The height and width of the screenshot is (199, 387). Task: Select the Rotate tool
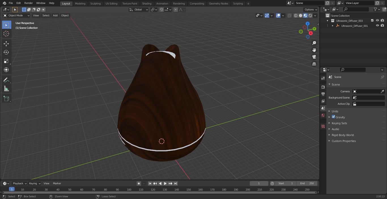[x=6, y=52]
